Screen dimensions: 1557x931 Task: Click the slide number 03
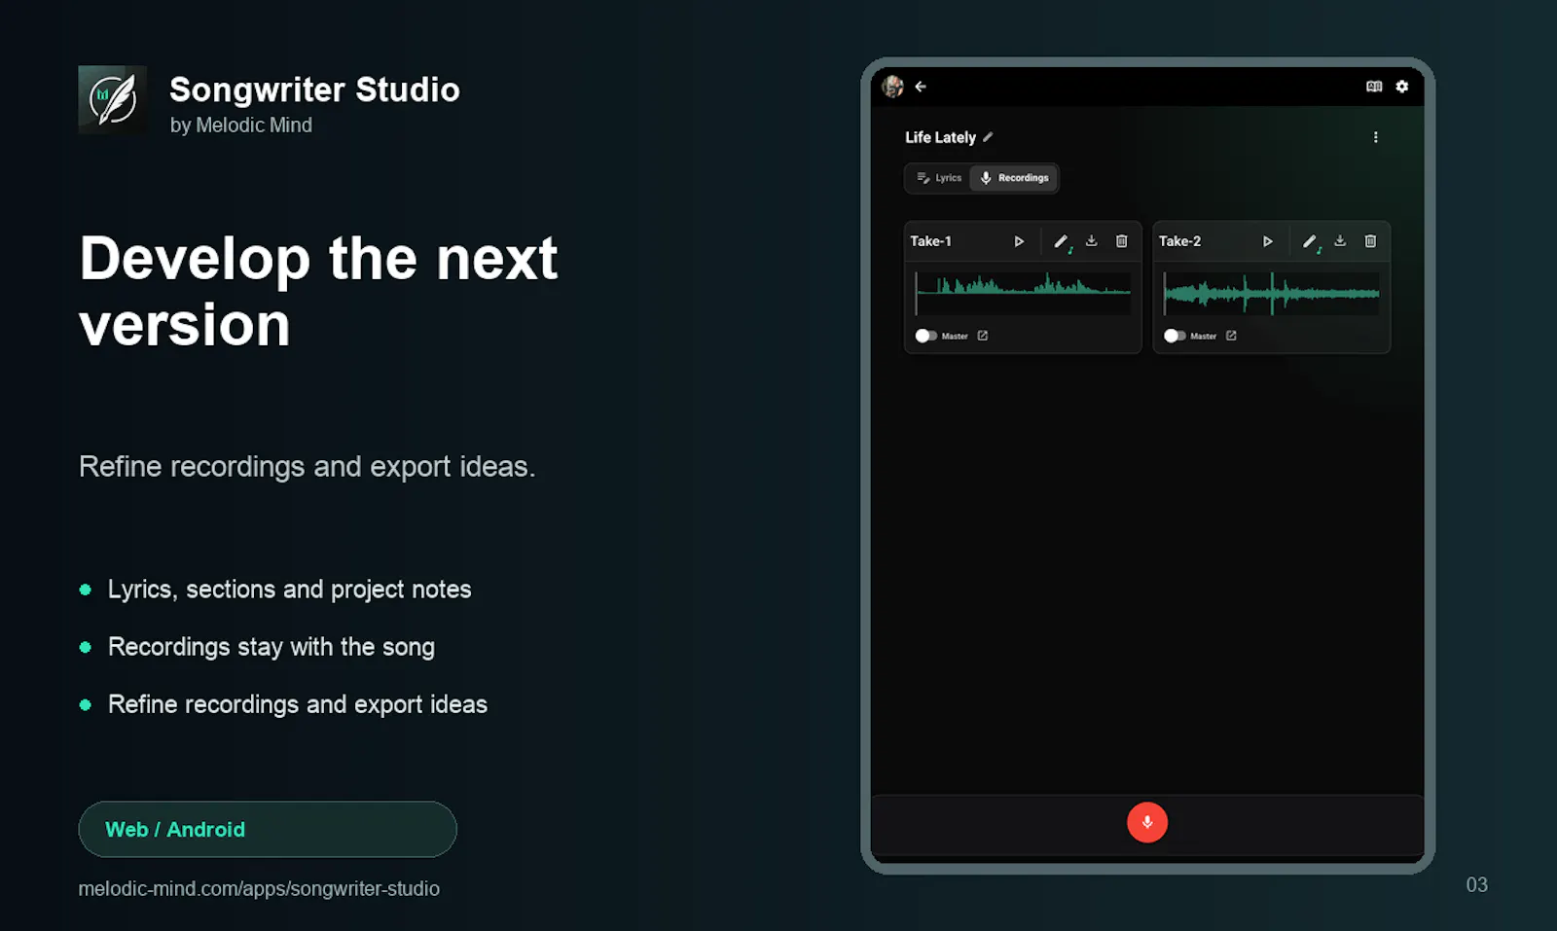pyautogui.click(x=1476, y=884)
